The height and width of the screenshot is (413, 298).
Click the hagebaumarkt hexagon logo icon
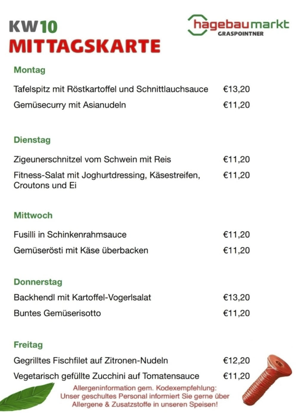[x=197, y=25]
